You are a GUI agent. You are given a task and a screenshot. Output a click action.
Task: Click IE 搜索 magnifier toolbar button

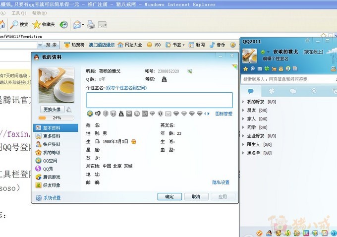coord(19,24)
